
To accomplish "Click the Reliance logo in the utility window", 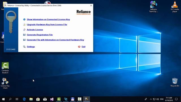I will [84, 12].
